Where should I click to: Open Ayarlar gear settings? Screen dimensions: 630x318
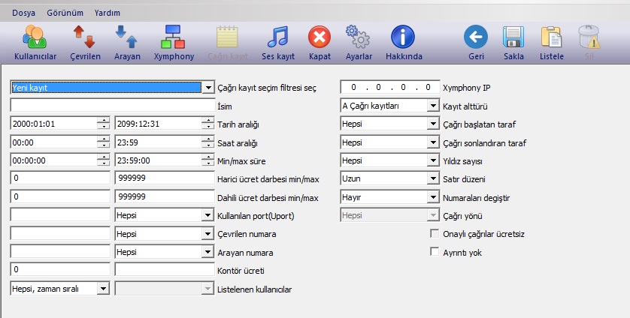coord(357,37)
